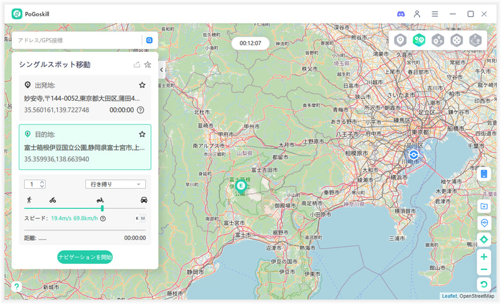Open the Pokéball location pin icon on right sidebar
This screenshot has width=501, height=304.
click(483, 223)
